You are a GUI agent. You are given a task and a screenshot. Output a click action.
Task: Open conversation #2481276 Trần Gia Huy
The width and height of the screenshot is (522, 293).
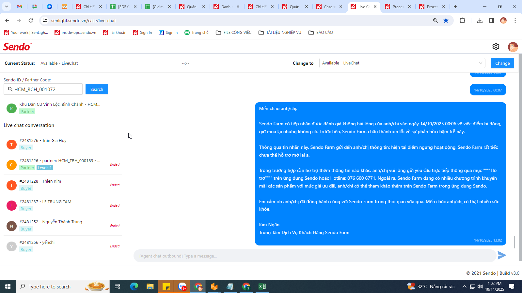coord(63,144)
